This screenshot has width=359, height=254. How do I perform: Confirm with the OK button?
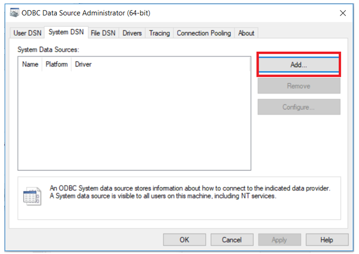pyautogui.click(x=185, y=240)
